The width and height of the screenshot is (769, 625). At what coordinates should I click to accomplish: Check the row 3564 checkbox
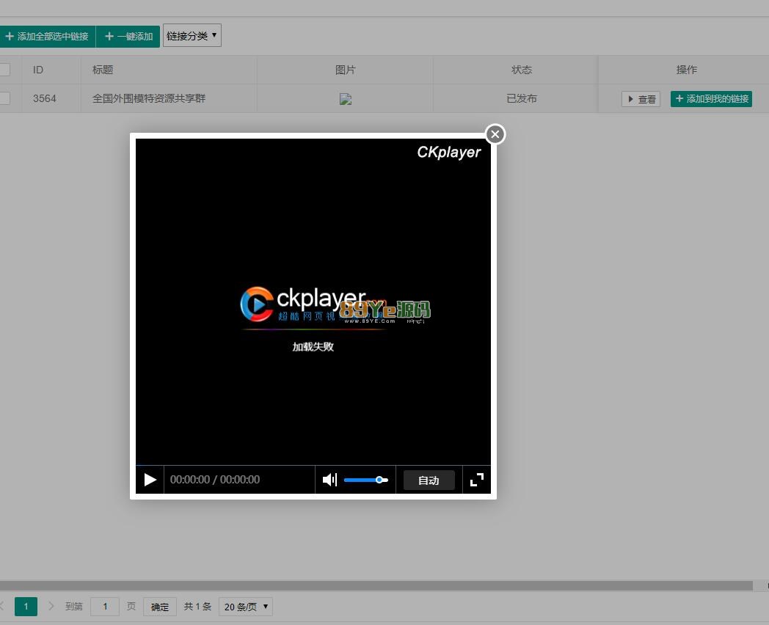pyautogui.click(x=4, y=98)
